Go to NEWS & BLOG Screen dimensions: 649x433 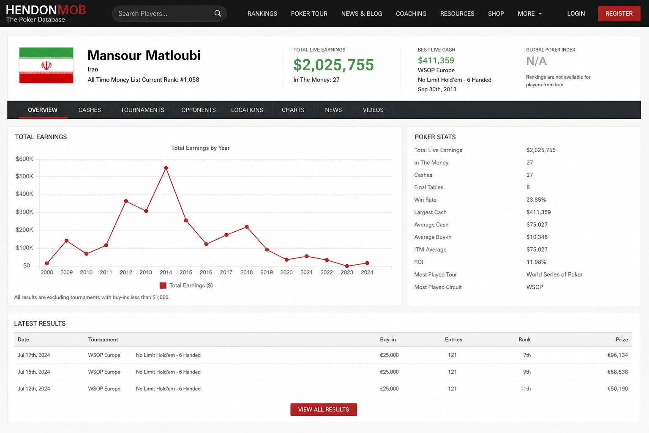point(362,14)
